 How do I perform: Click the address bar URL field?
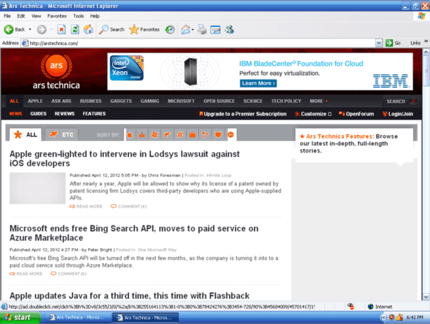point(202,43)
